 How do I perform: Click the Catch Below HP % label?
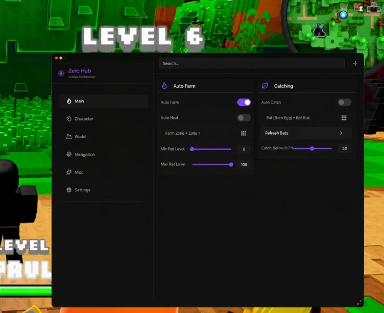point(278,148)
